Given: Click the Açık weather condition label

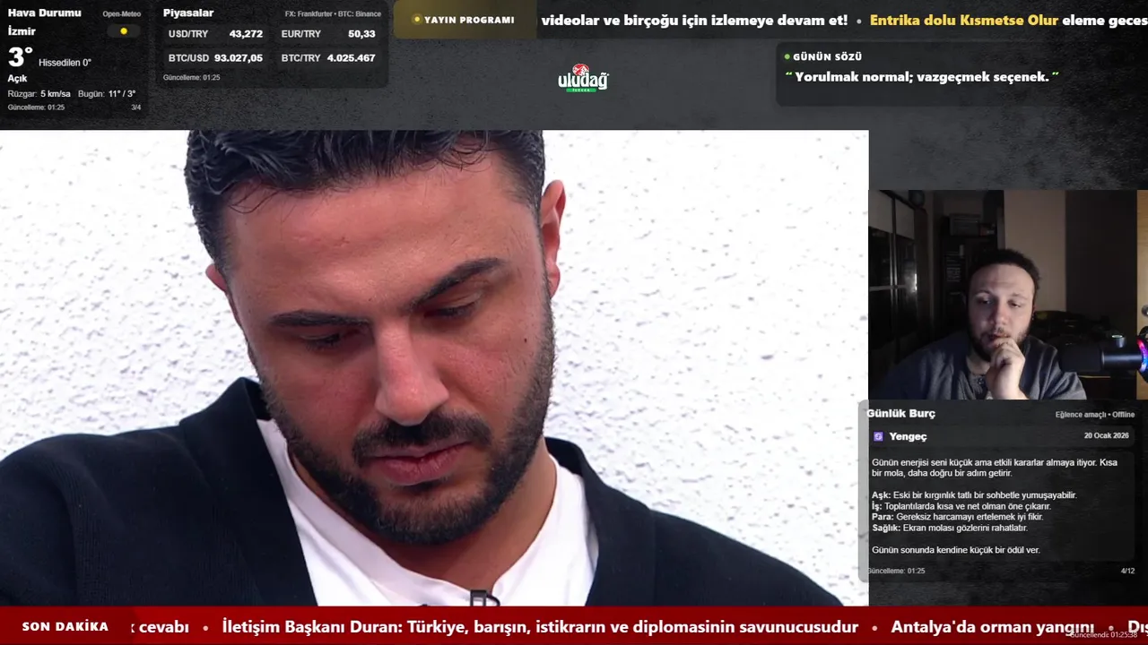Looking at the screenshot, I should coord(17,79).
